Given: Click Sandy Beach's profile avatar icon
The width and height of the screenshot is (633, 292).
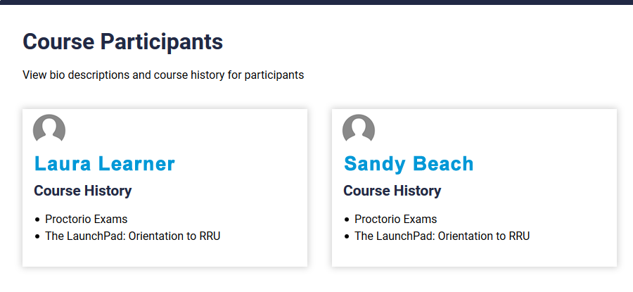Looking at the screenshot, I should click(359, 129).
